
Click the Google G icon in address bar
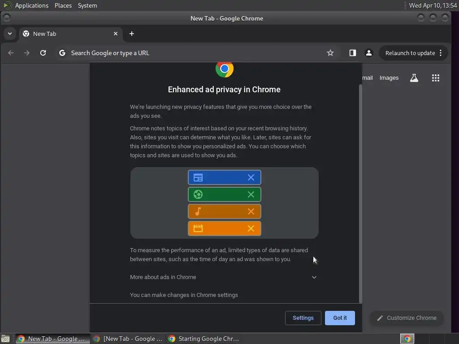point(62,53)
